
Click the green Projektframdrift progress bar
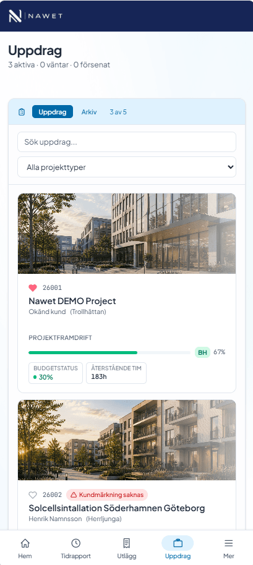pos(83,352)
